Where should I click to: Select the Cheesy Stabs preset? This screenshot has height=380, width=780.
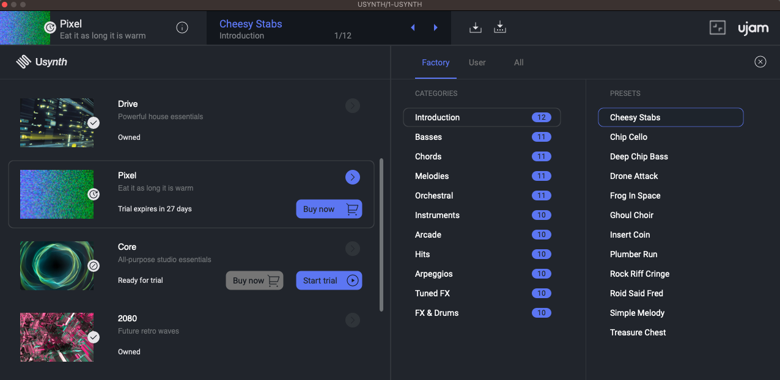coord(671,117)
